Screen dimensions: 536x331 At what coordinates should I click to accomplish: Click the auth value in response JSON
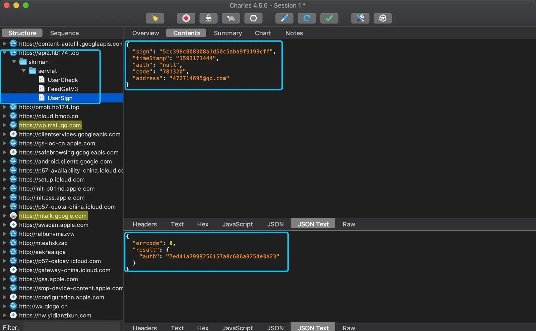pyautogui.click(x=222, y=256)
